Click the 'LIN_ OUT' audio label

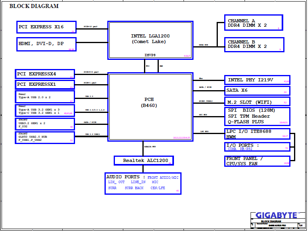click(116, 182)
